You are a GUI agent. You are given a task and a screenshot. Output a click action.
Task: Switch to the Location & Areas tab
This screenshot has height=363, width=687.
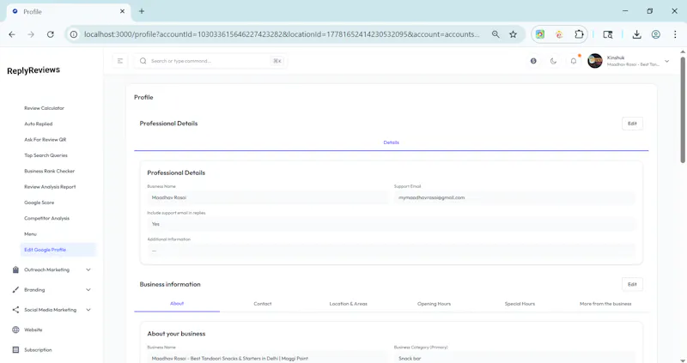pos(349,304)
